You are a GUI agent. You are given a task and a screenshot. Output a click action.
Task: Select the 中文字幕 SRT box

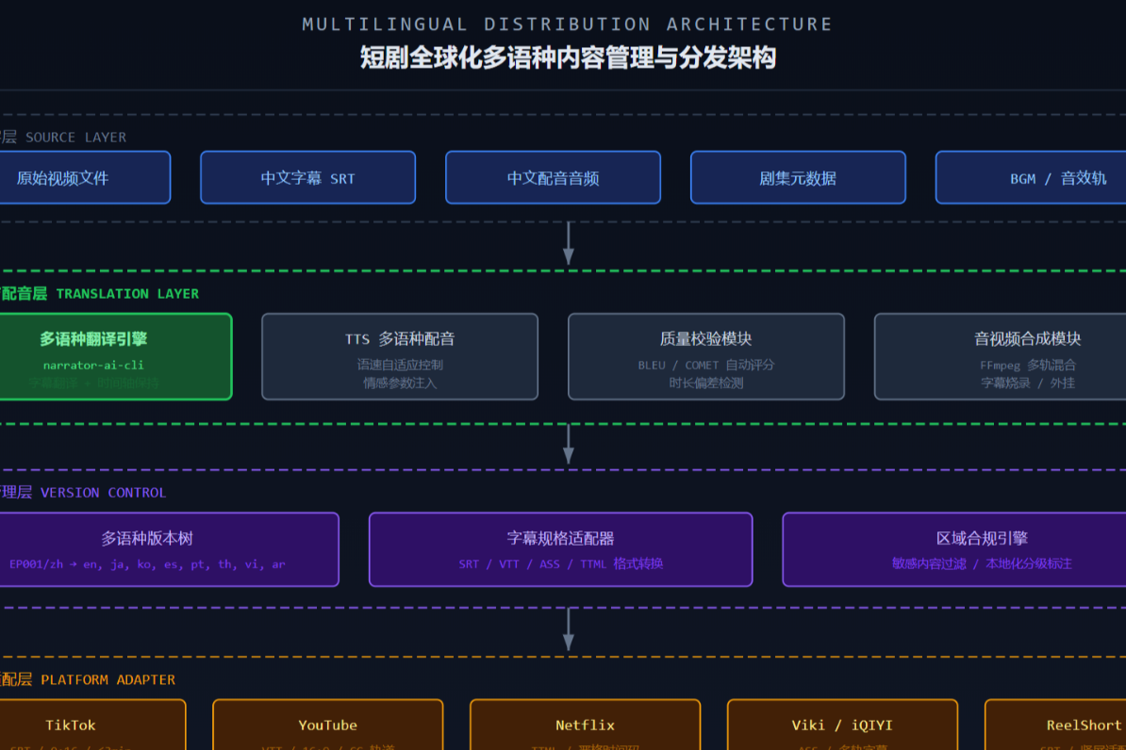[308, 177]
